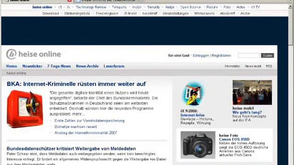The image size is (294, 165).
Task: Click the dark blue banner ad area
Action: tap(145, 31)
